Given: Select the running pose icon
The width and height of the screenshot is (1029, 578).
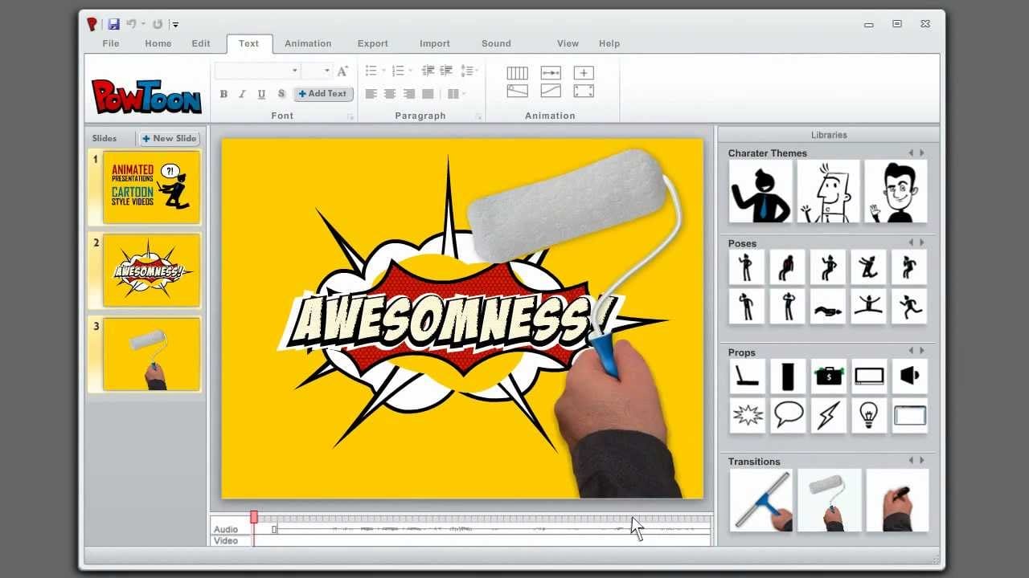Looking at the screenshot, I should [909, 306].
